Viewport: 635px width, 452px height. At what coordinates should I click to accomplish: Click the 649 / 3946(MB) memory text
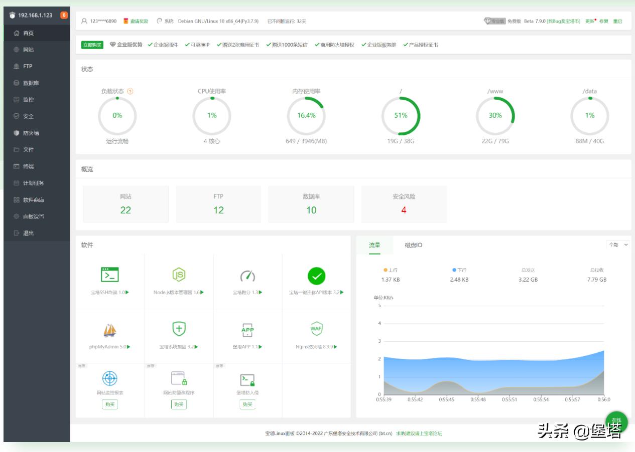pyautogui.click(x=306, y=141)
